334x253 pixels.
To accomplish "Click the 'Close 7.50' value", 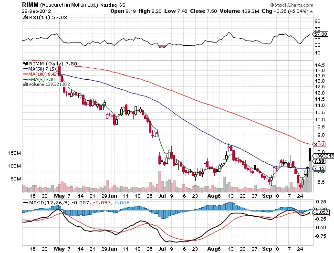I will [203, 11].
